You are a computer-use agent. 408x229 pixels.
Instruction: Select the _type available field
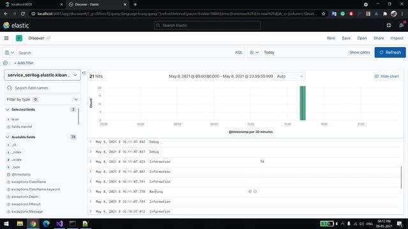pos(15,167)
